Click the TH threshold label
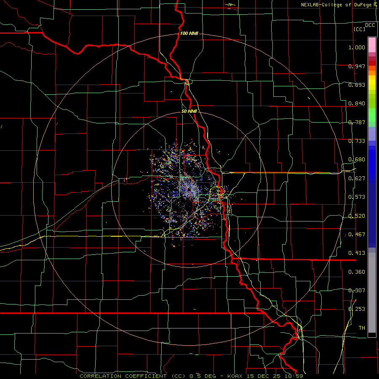 point(362,328)
